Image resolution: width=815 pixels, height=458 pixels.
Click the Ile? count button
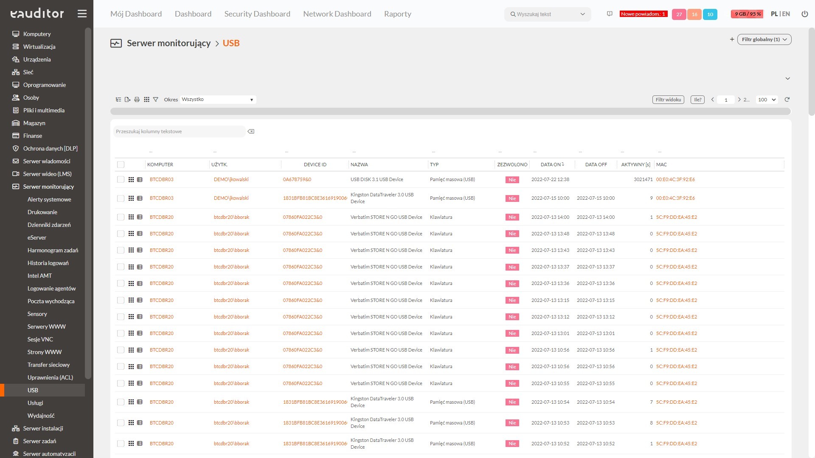point(697,100)
